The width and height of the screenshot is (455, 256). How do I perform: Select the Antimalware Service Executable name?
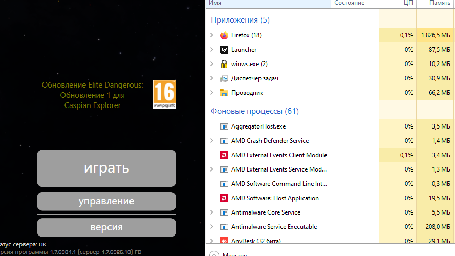pyautogui.click(x=274, y=227)
